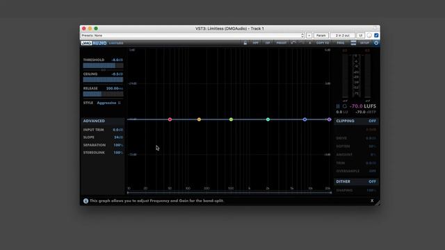Toggle CLIPPING off switch
Screen dimensions: 445x250
point(372,121)
